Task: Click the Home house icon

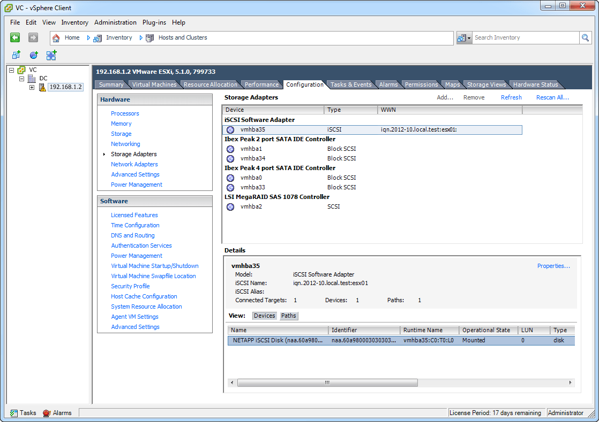Action: coord(56,38)
